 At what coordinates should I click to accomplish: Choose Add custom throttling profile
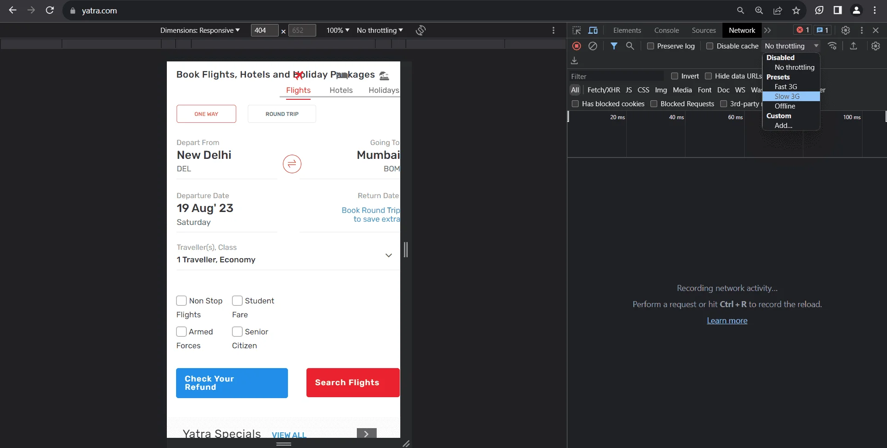click(x=791, y=126)
